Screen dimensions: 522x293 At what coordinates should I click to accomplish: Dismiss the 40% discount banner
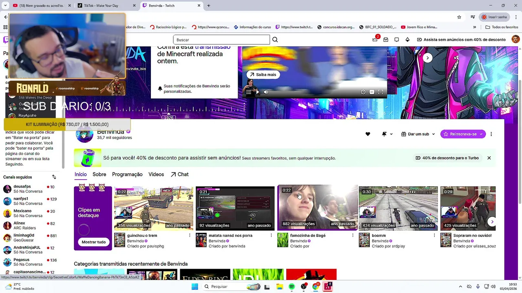pyautogui.click(x=489, y=158)
